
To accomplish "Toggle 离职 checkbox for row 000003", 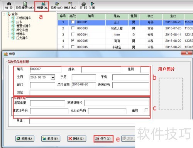I will [73, 28].
